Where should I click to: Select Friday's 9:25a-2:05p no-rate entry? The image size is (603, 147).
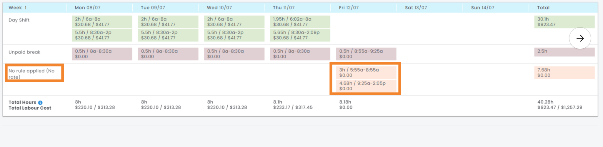tap(366, 86)
